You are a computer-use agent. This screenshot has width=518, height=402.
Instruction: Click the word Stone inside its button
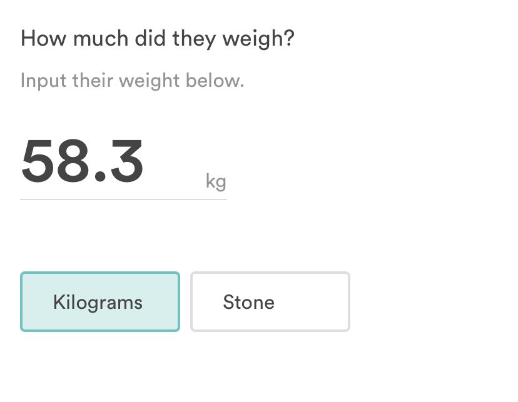tap(249, 303)
